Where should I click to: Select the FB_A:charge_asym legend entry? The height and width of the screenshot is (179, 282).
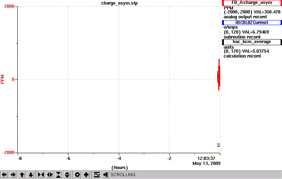[252, 3]
